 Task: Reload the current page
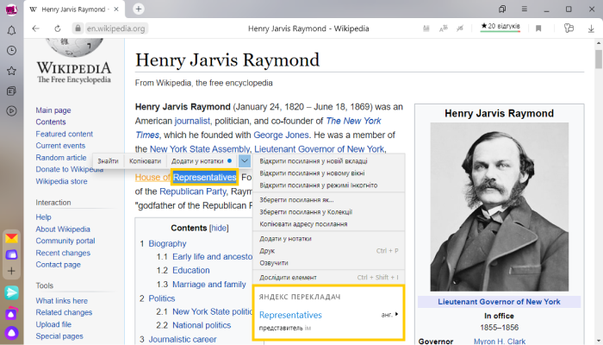(58, 28)
